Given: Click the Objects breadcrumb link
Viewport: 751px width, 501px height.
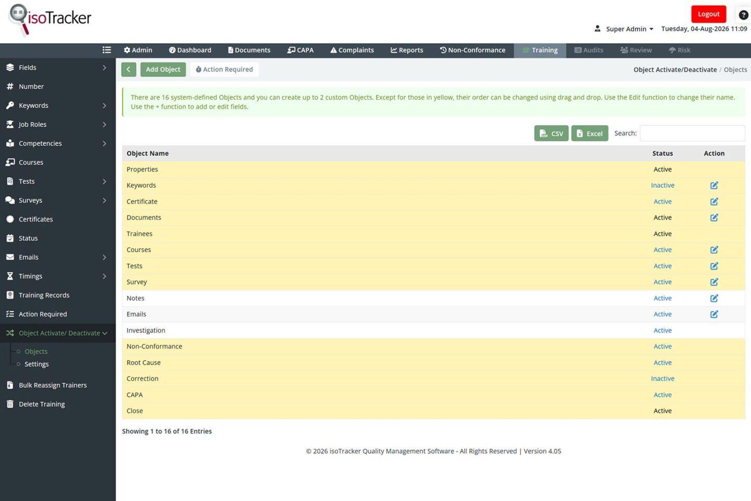Looking at the screenshot, I should point(735,69).
